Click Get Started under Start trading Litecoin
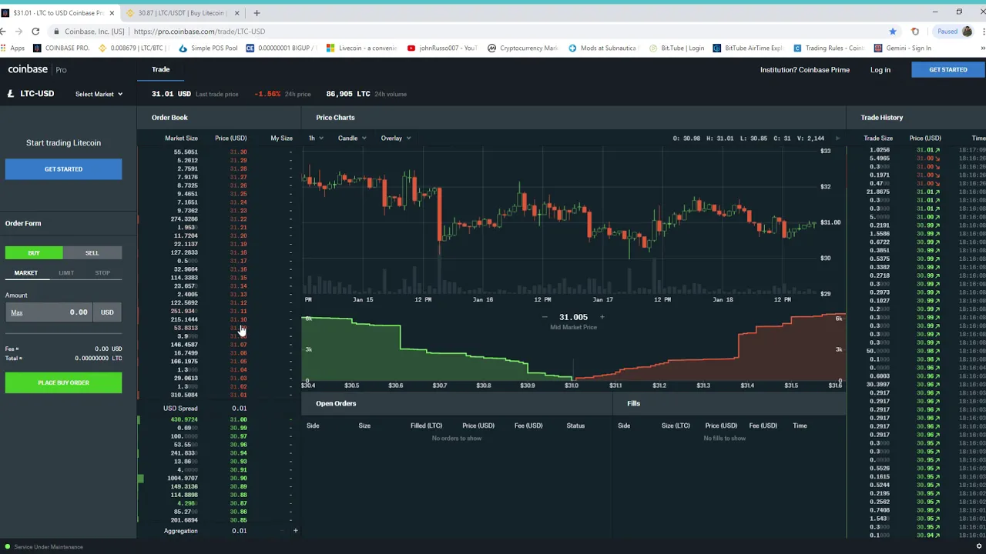The height and width of the screenshot is (554, 986). [63, 169]
